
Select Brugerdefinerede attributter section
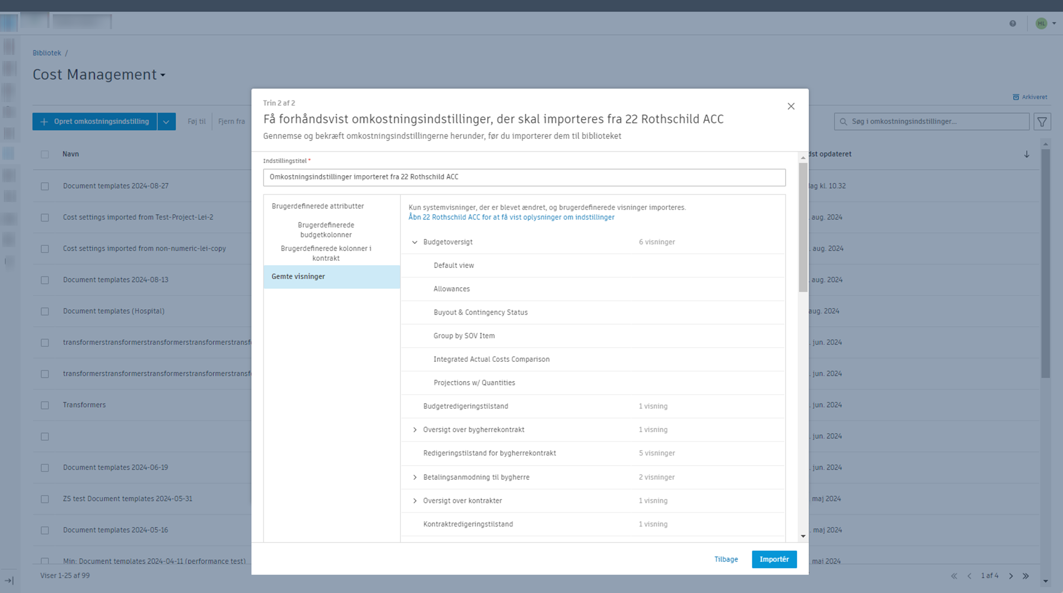[318, 206]
